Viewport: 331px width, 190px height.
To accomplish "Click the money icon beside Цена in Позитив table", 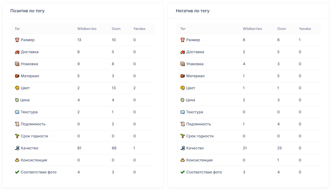I will point(17,100).
